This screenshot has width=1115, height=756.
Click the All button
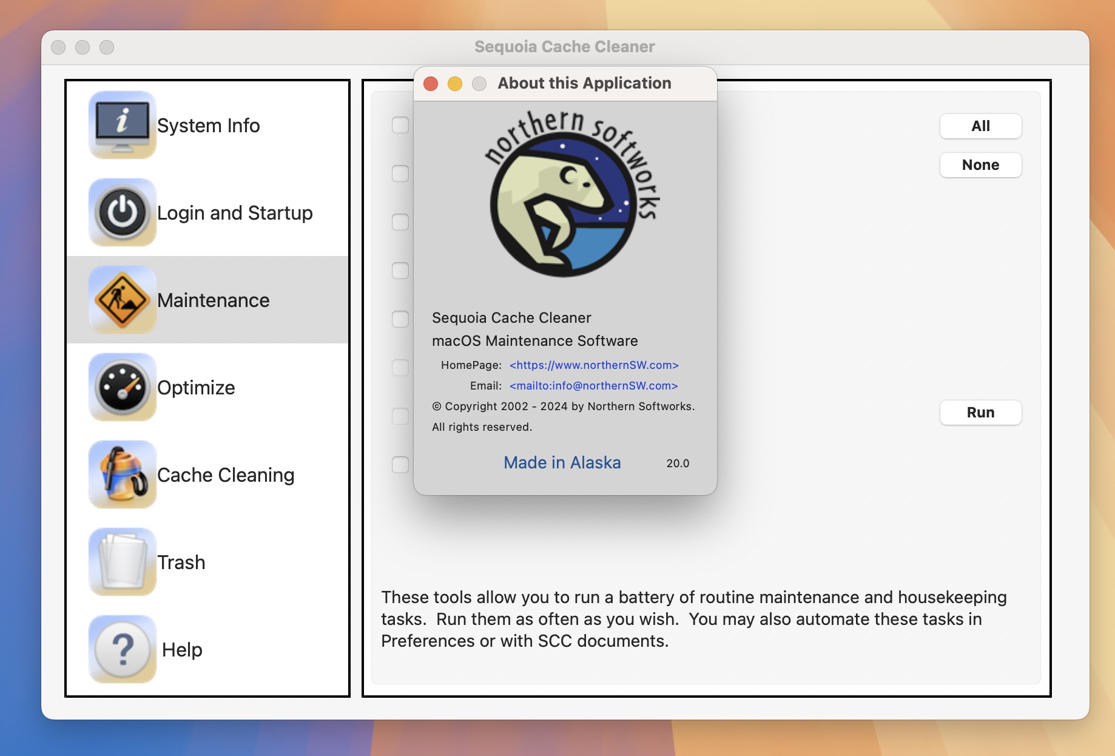[980, 126]
